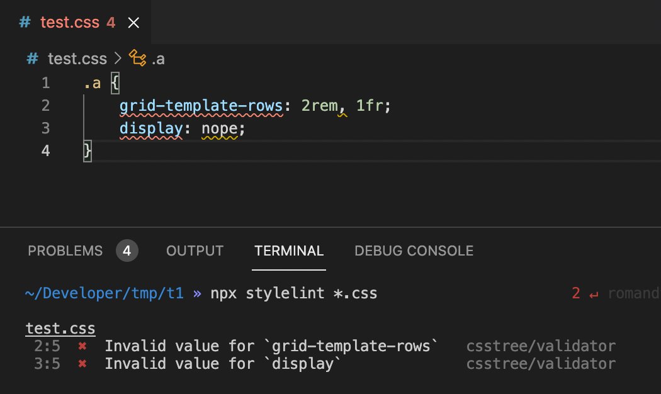Click the Invalid value for display message
661x394 pixels.
click(223, 364)
